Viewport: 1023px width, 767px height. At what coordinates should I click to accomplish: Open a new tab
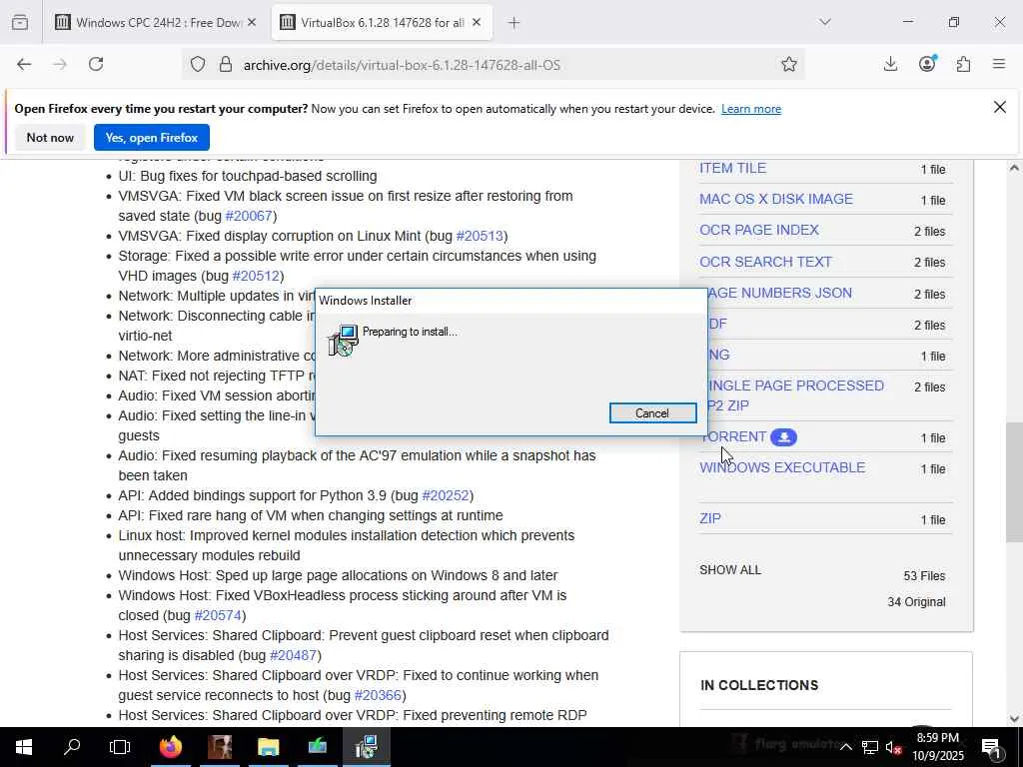(514, 22)
